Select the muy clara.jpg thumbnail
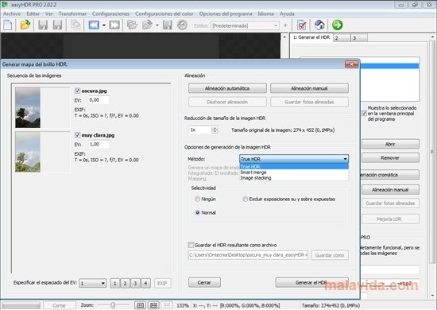Image resolution: width=437 pixels, height=310 pixels. pos(28,152)
